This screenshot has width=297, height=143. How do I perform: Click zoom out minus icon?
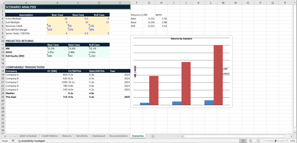coord(264,141)
